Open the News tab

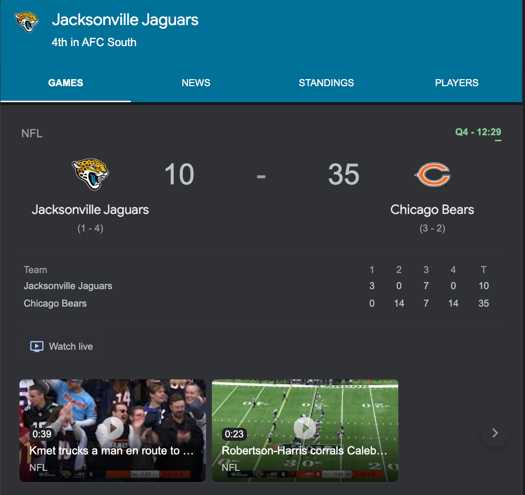pyautogui.click(x=196, y=83)
